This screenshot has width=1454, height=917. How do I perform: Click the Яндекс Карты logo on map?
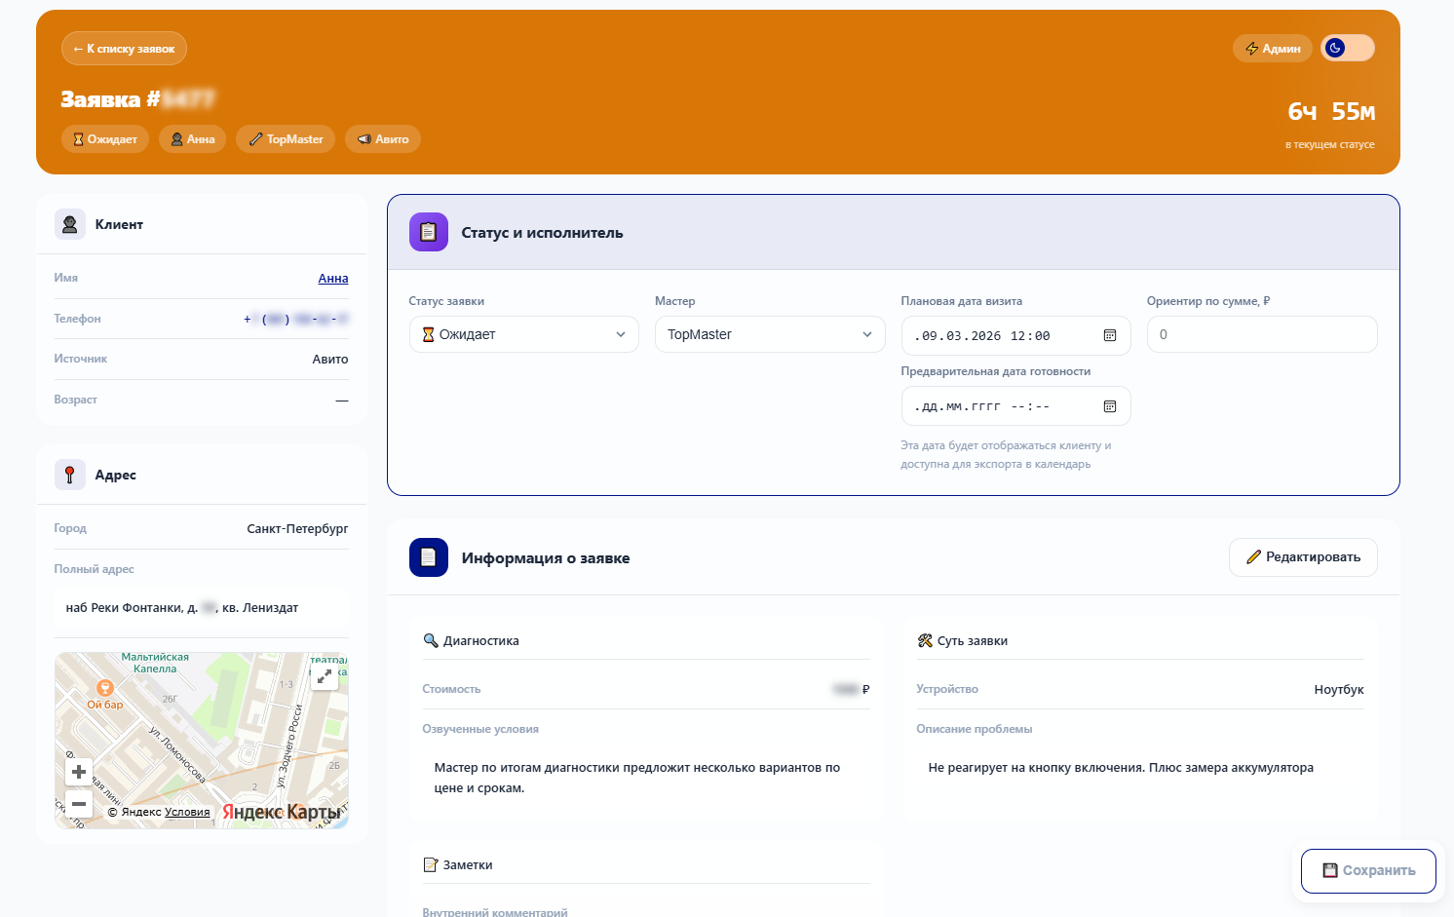coord(282,812)
